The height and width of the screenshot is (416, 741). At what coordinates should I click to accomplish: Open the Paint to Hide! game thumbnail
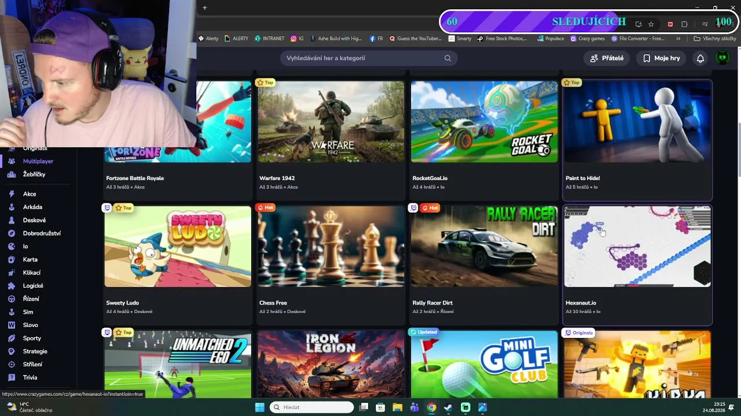coord(637,121)
